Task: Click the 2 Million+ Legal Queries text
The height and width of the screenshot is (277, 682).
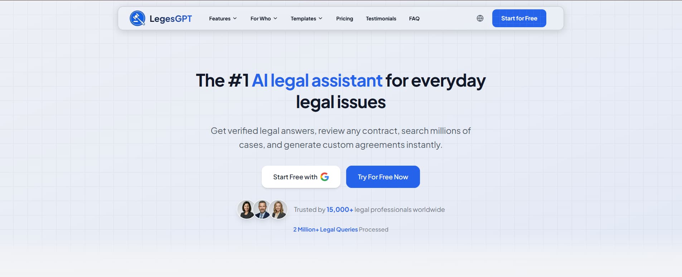Action: click(325, 229)
